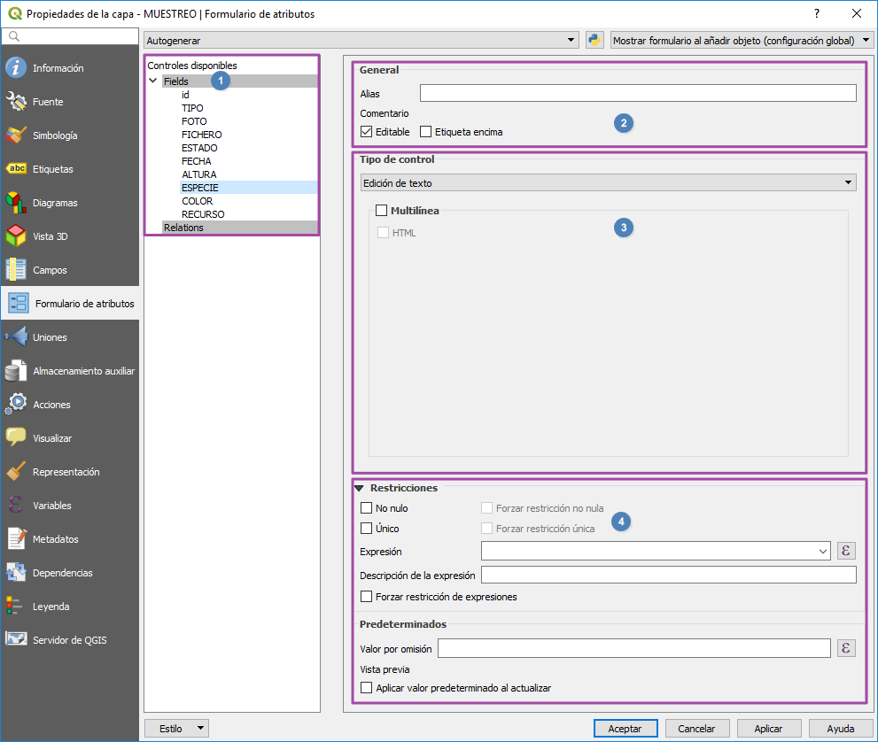Open the Vista 3D cube icon
The height and width of the screenshot is (742, 878).
pos(16,236)
